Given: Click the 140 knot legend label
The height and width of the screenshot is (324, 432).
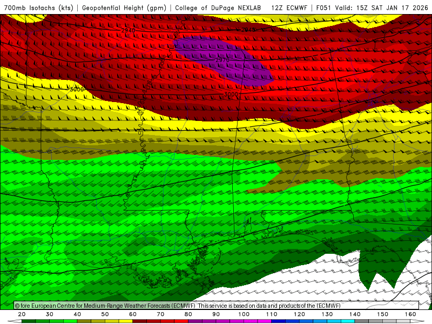Looking at the screenshot, I should point(355,314).
